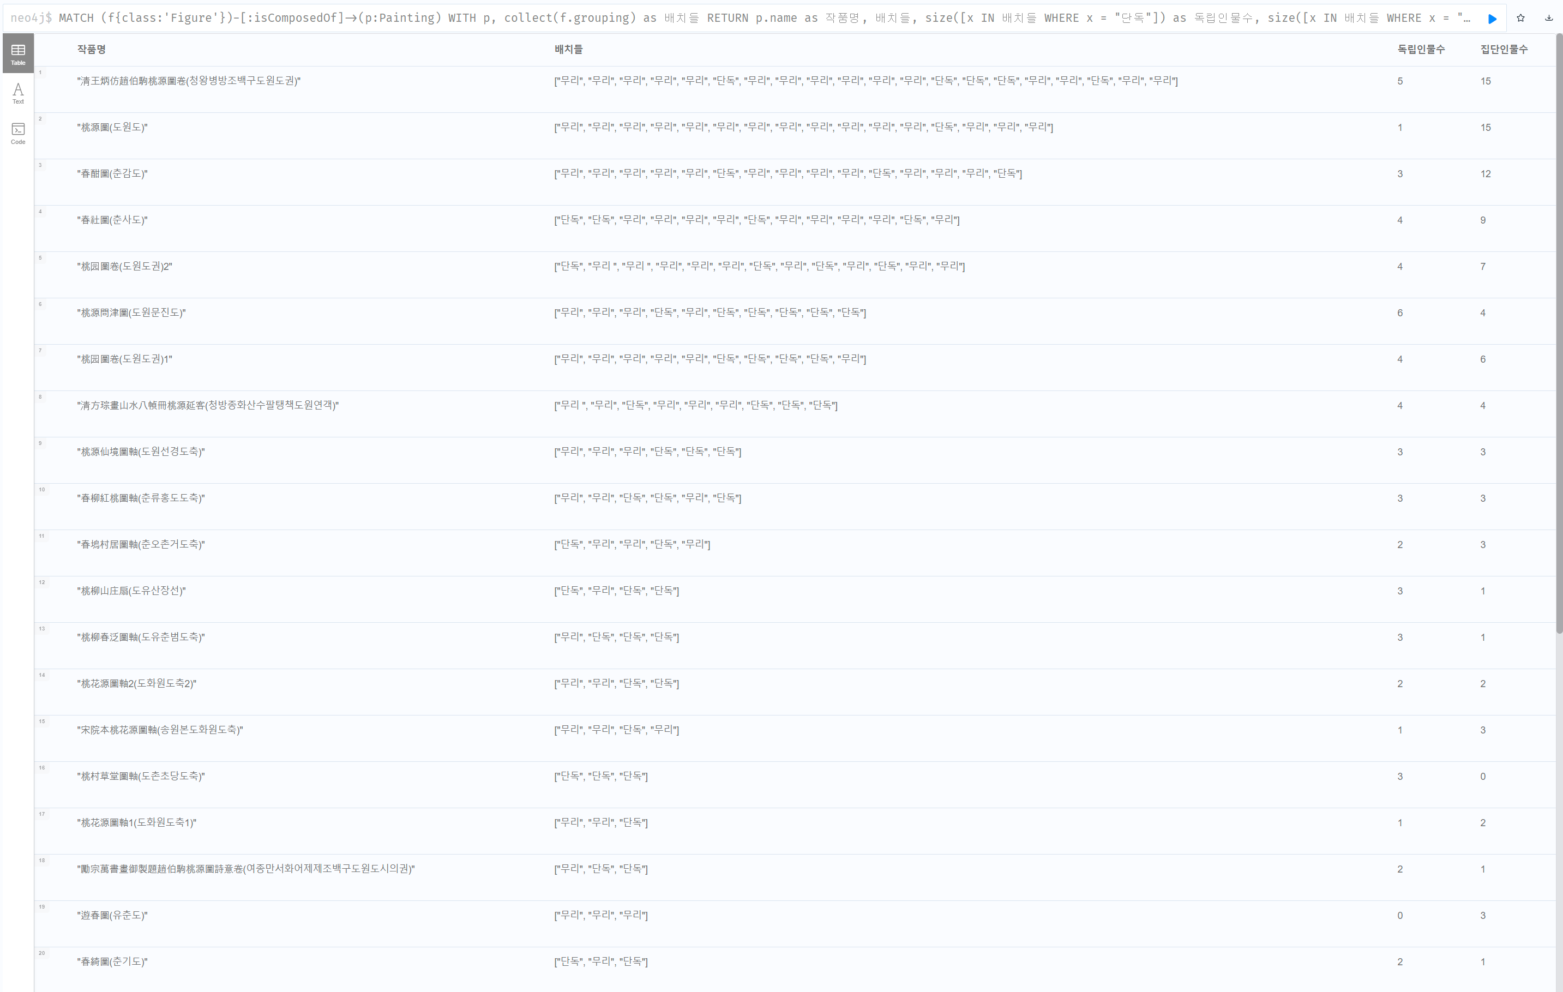Click 桃柳山庄扇(도유산장선) name cell
Viewport: 1563px width, 992px height.
pos(132,591)
